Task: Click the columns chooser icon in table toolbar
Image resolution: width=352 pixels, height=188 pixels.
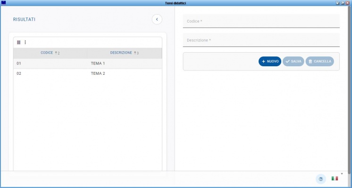Action: pyautogui.click(x=18, y=42)
